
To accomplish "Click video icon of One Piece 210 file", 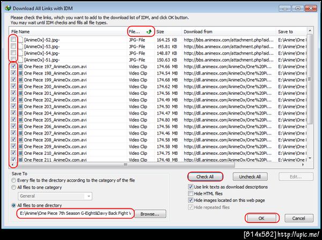I will (20, 153).
